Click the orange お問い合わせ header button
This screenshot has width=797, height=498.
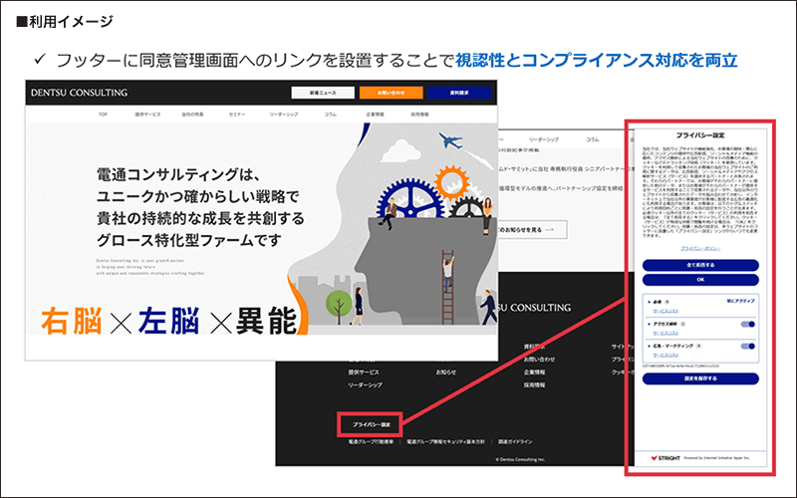pyautogui.click(x=391, y=93)
